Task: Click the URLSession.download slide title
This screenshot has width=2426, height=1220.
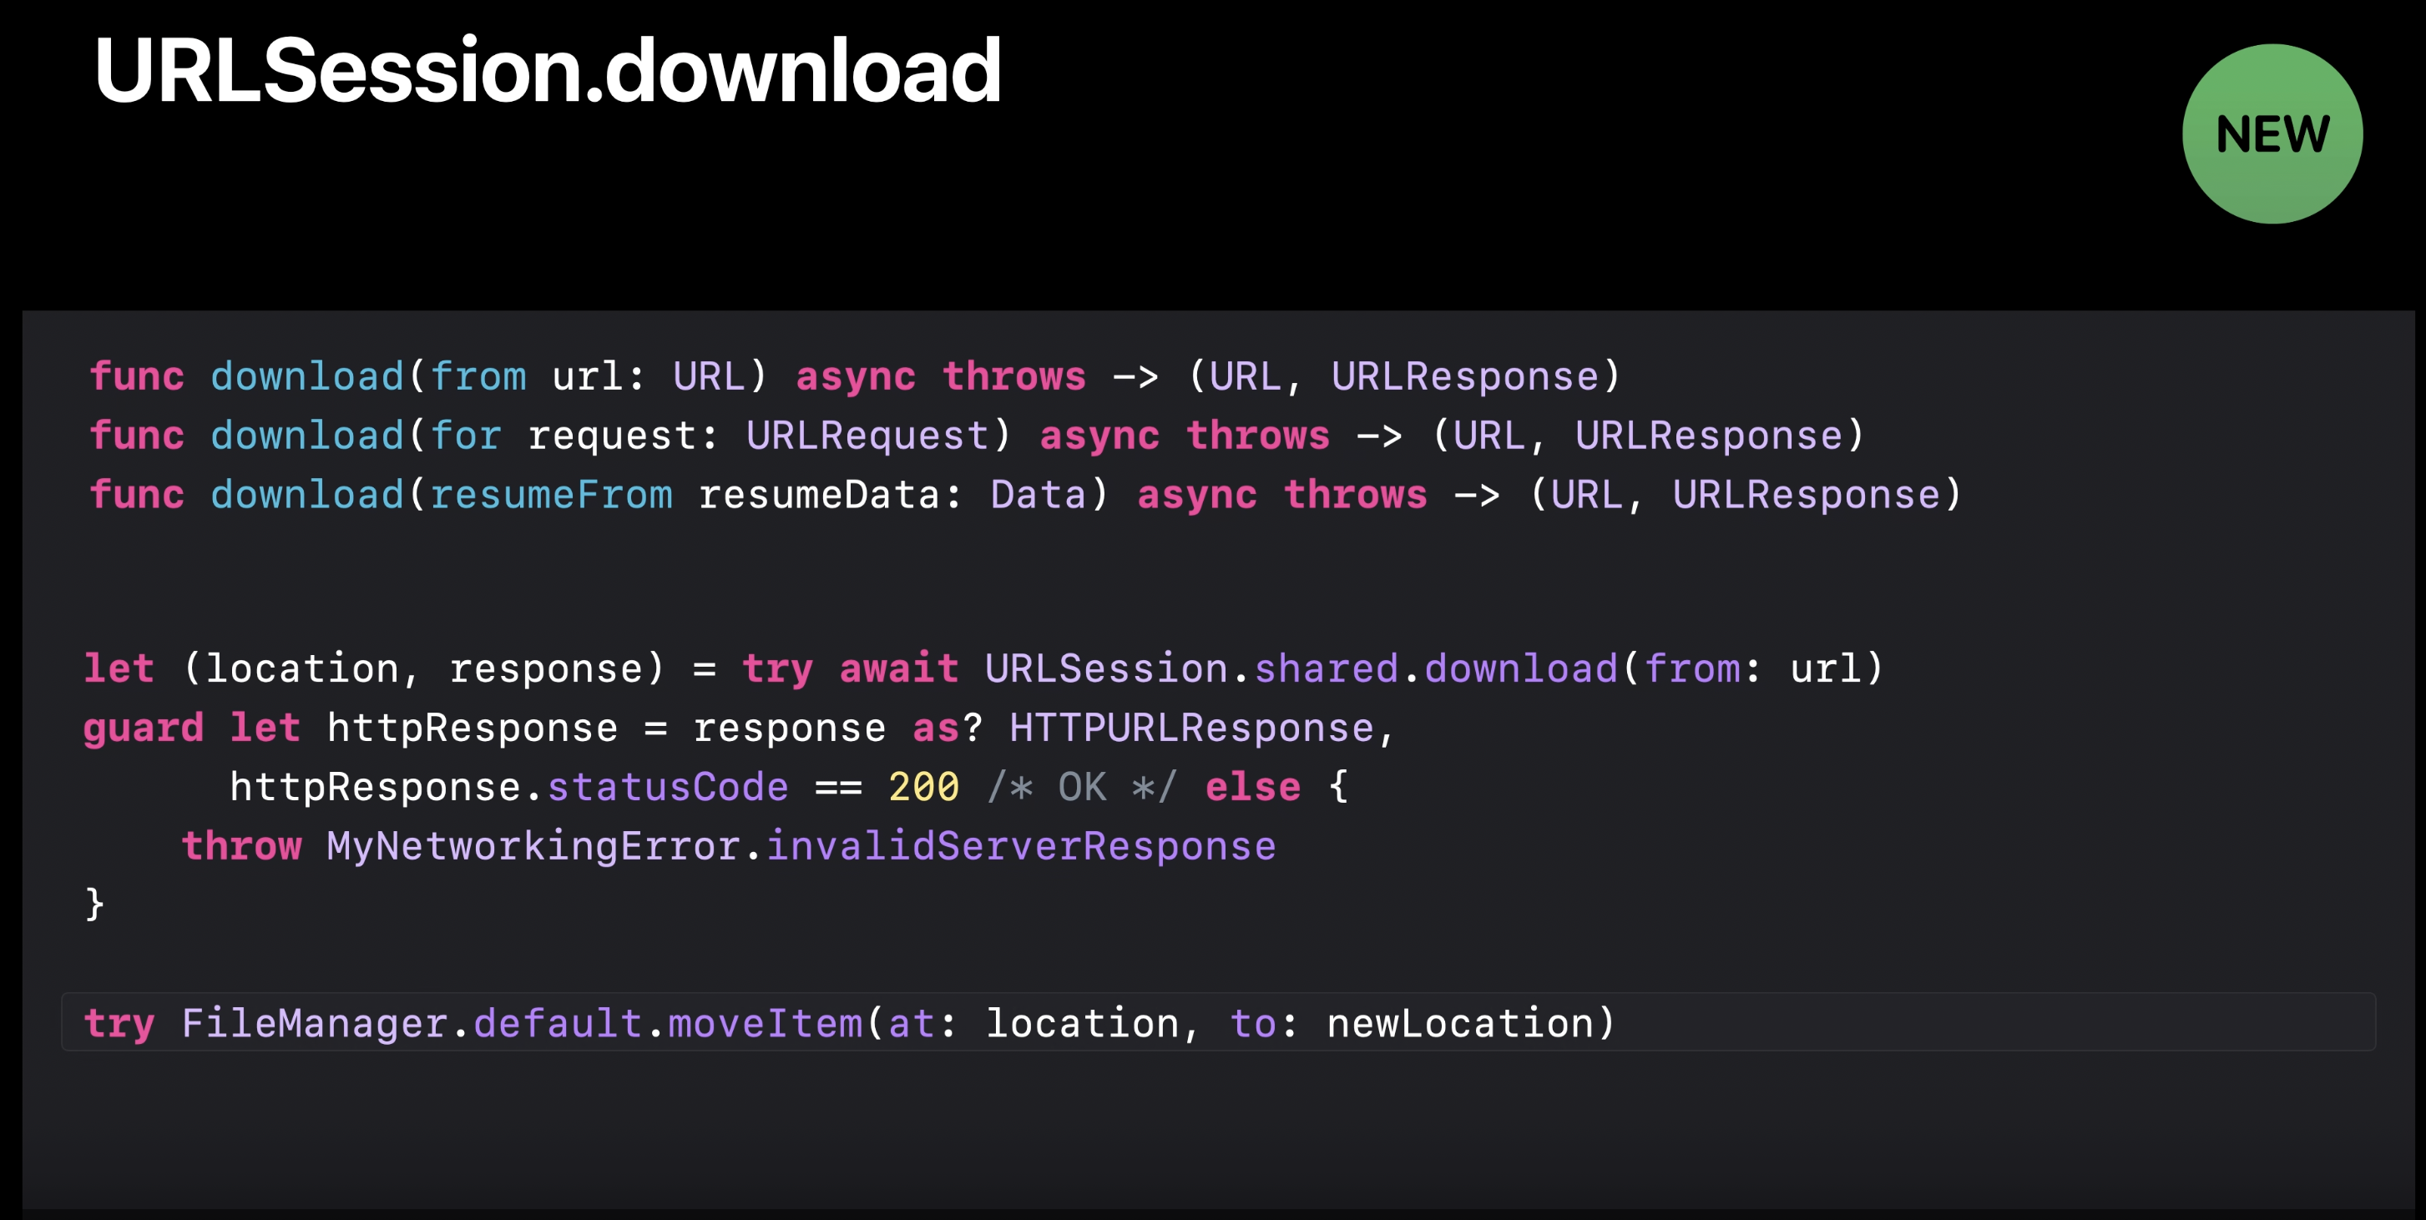Action: pos(547,71)
